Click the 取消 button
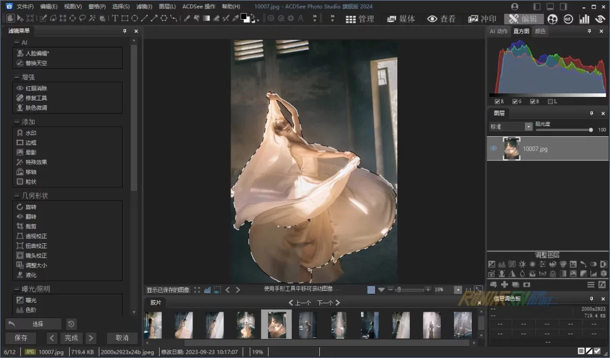Viewport: 610px width, 358px height. pyautogui.click(x=122, y=338)
